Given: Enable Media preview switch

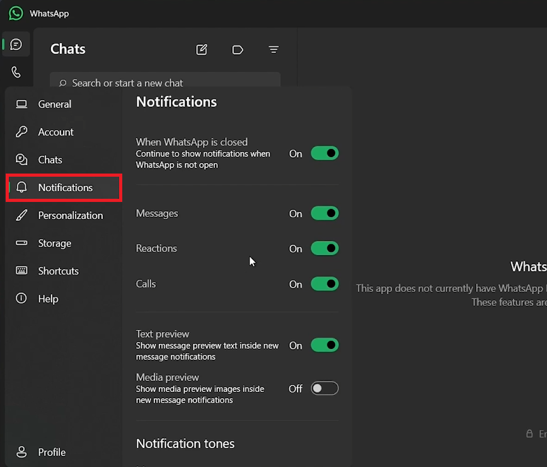Looking at the screenshot, I should (325, 388).
